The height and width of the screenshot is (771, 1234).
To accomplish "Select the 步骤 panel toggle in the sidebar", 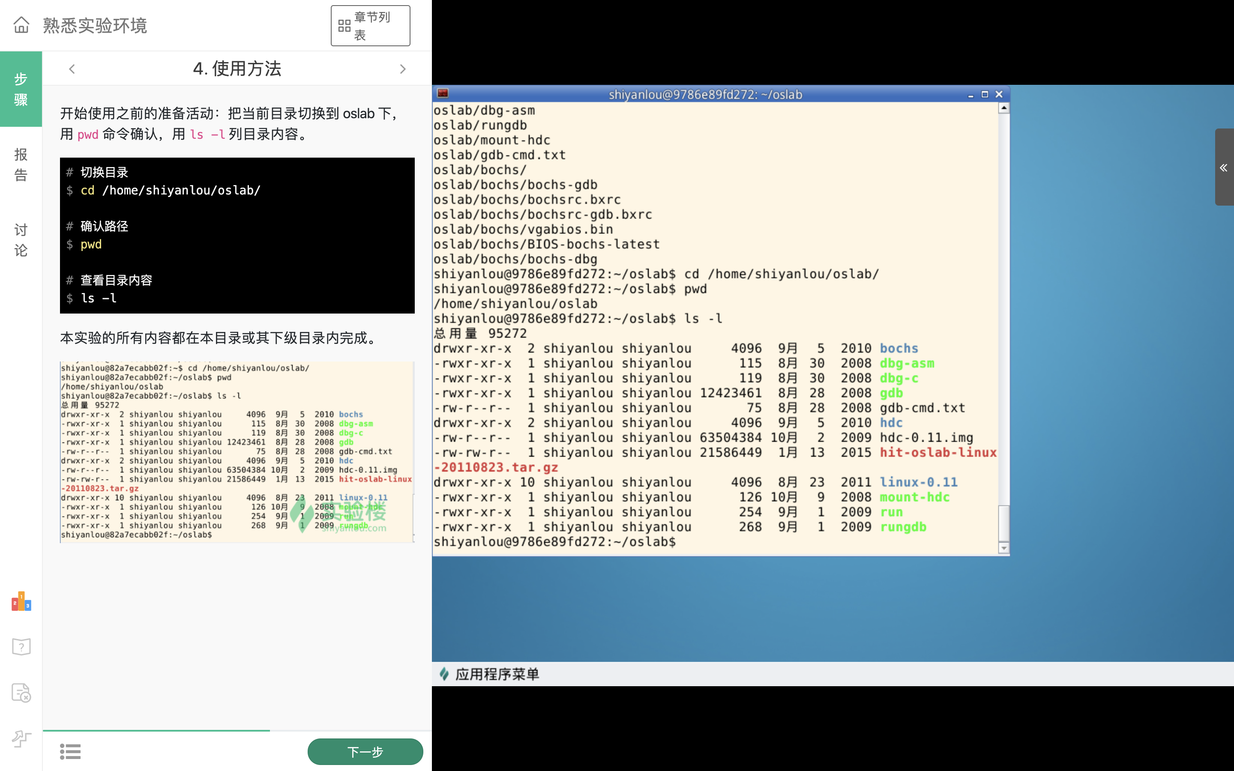I will [21, 89].
